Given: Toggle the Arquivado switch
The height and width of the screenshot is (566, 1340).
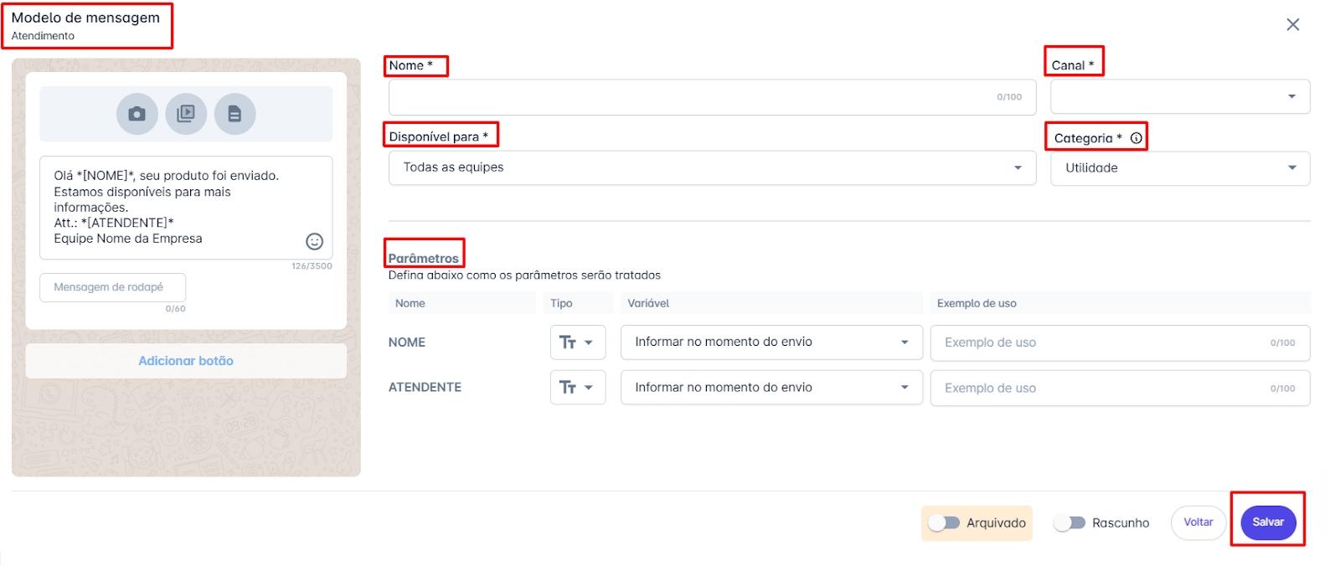Looking at the screenshot, I should (944, 522).
